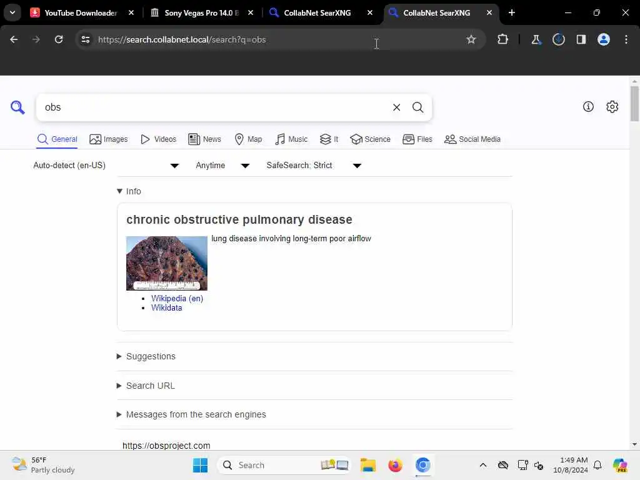Select the General category tab
The width and height of the screenshot is (640, 480).
[57, 139]
